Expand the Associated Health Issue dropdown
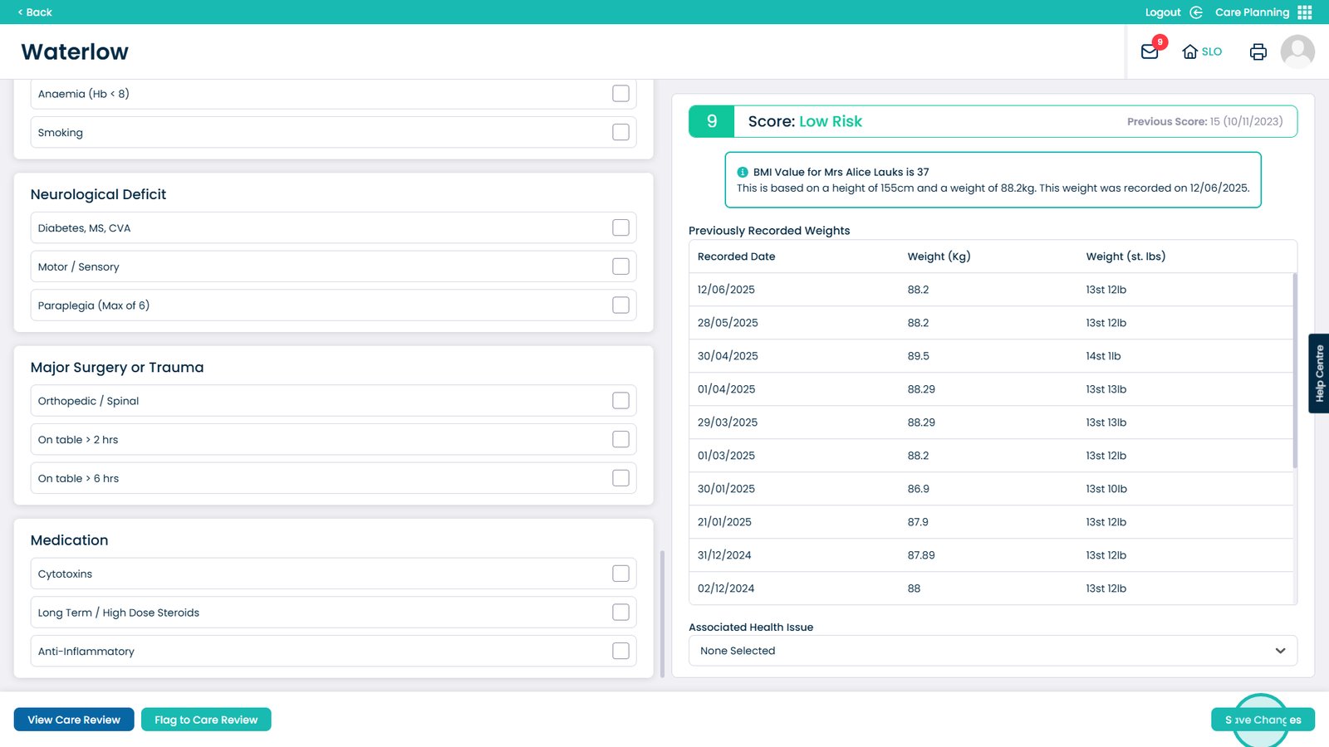Screen dimensions: 1329x747 pos(992,651)
